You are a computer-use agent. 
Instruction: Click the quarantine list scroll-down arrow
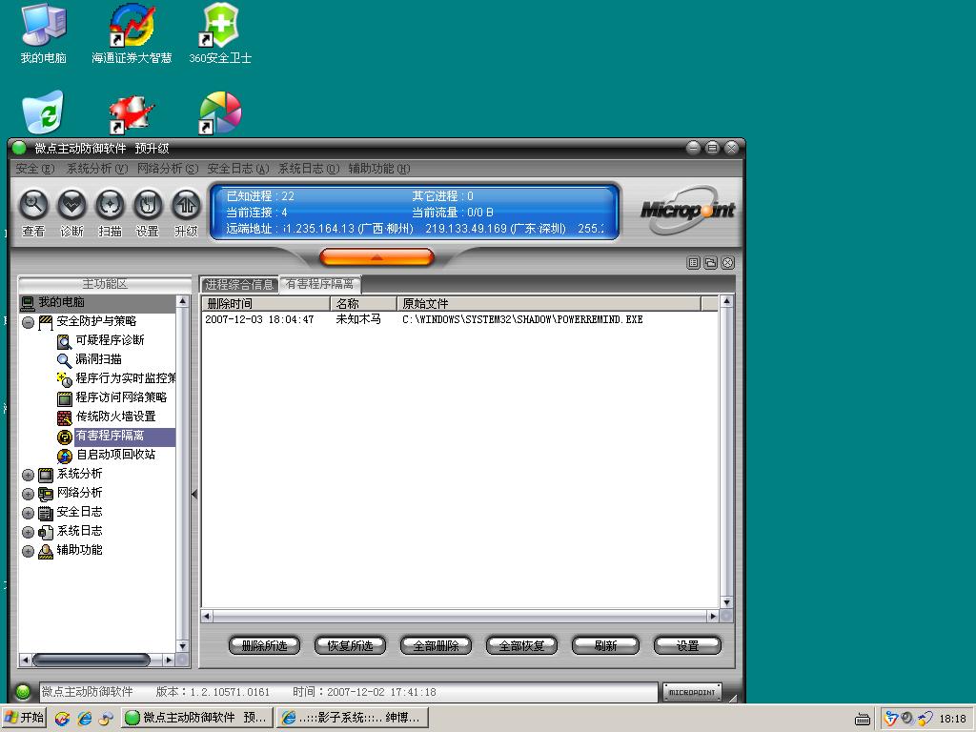point(726,602)
